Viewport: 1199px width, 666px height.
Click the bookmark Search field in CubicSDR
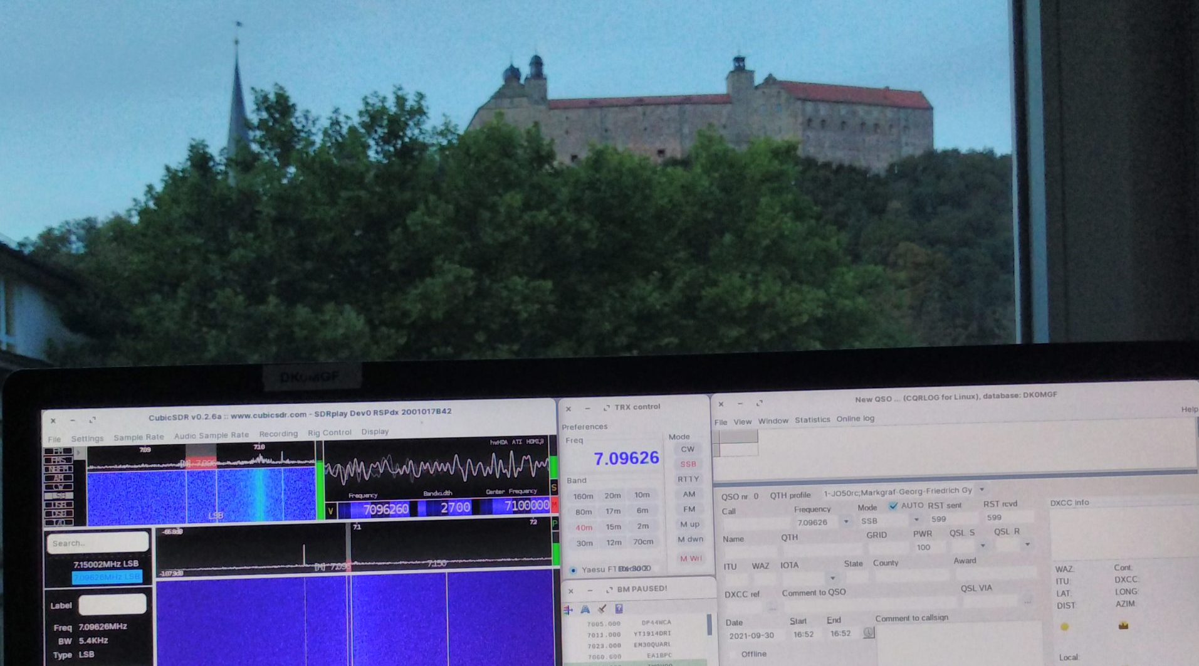(x=98, y=543)
